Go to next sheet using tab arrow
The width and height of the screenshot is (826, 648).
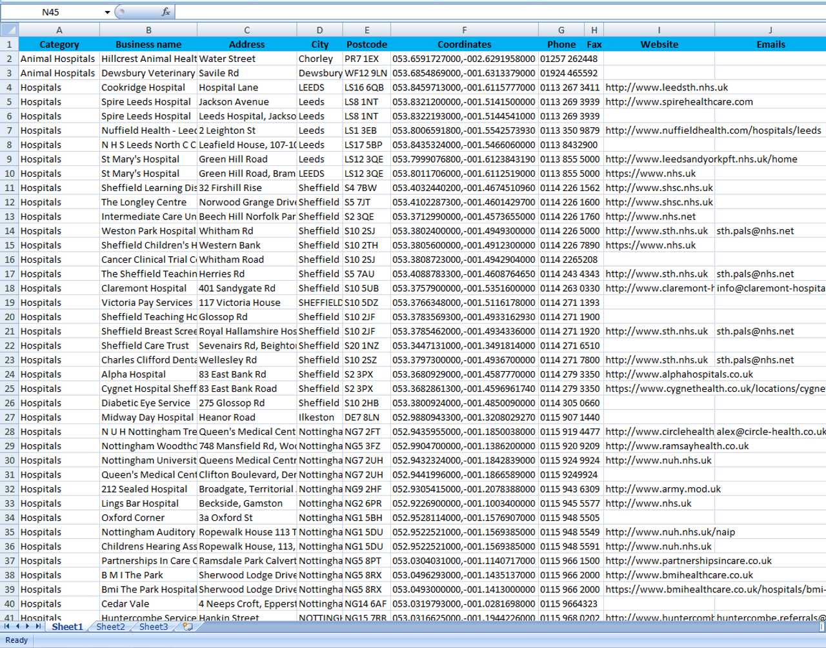pyautogui.click(x=28, y=627)
